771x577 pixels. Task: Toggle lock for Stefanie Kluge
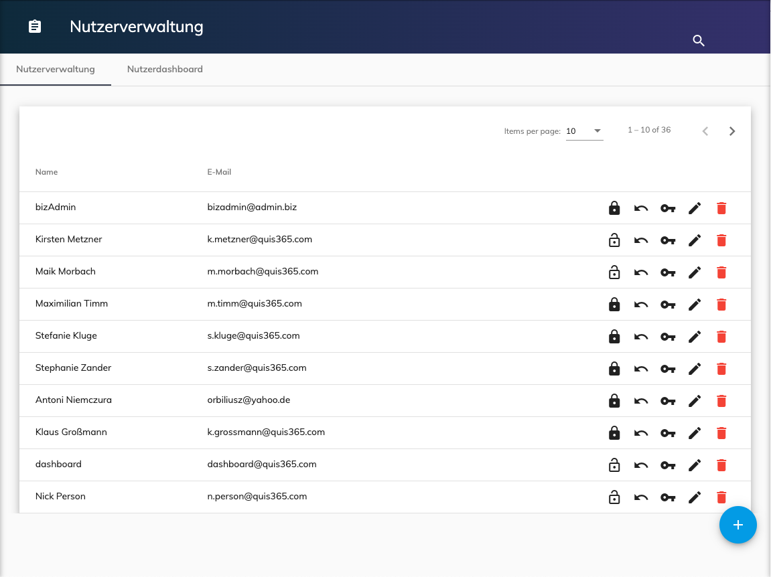[x=614, y=337]
